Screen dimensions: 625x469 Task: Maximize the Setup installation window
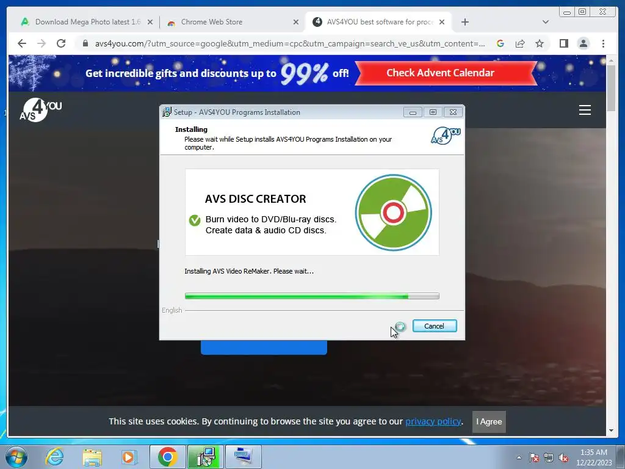pos(433,112)
